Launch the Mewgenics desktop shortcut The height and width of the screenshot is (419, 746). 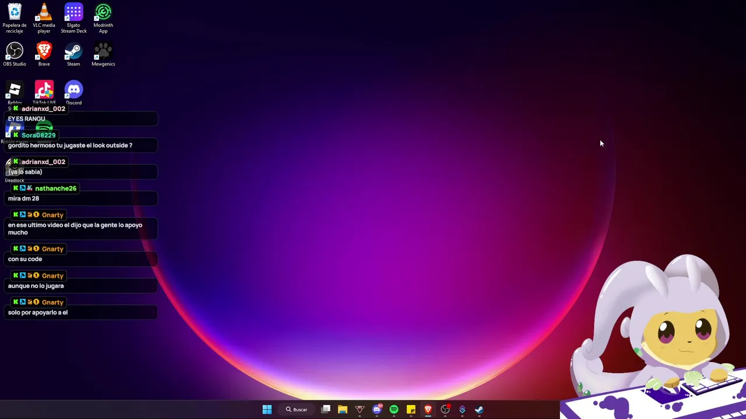click(x=103, y=55)
